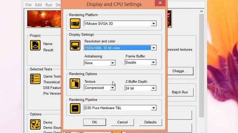Expand the Rendering Pipeline dropdown
The image size is (238, 133).
(x=154, y=108)
